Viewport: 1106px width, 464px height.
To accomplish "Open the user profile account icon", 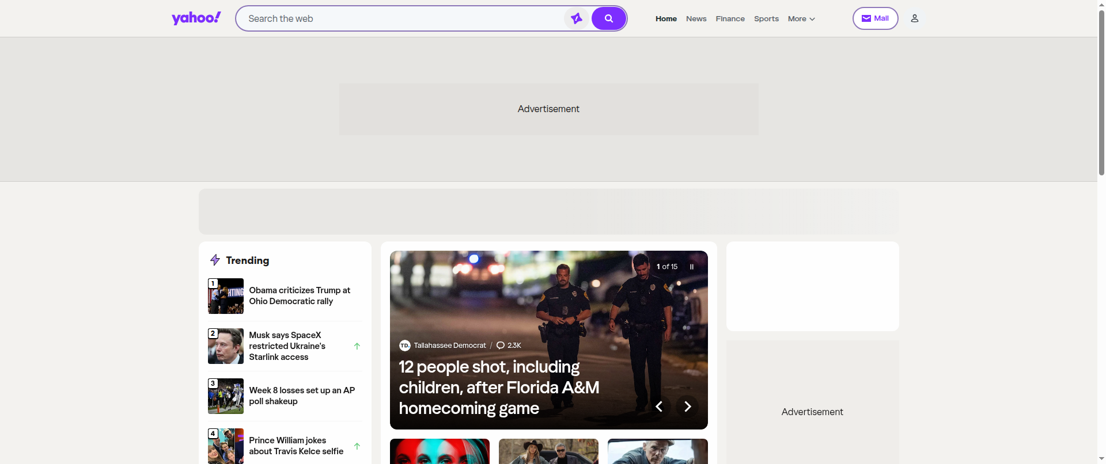I will [914, 18].
